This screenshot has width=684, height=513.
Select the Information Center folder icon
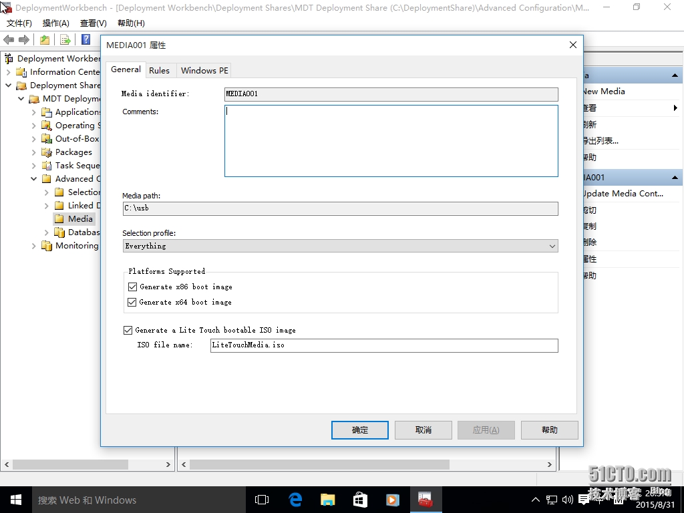click(x=21, y=72)
